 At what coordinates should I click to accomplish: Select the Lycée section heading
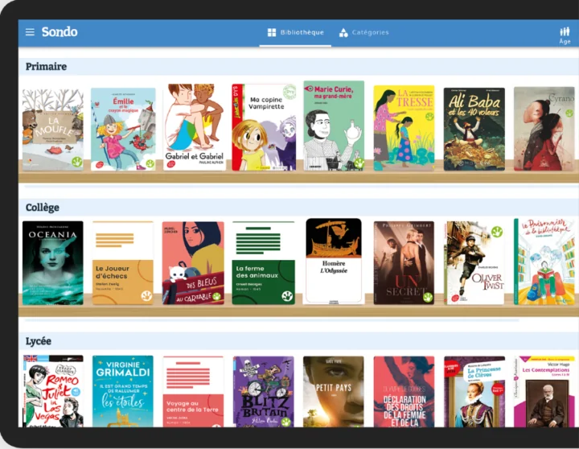click(x=39, y=341)
